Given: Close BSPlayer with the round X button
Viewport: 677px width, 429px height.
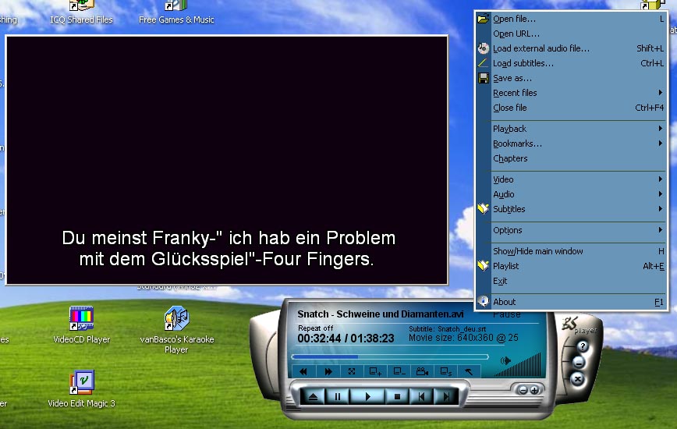Looking at the screenshot, I should (577, 379).
